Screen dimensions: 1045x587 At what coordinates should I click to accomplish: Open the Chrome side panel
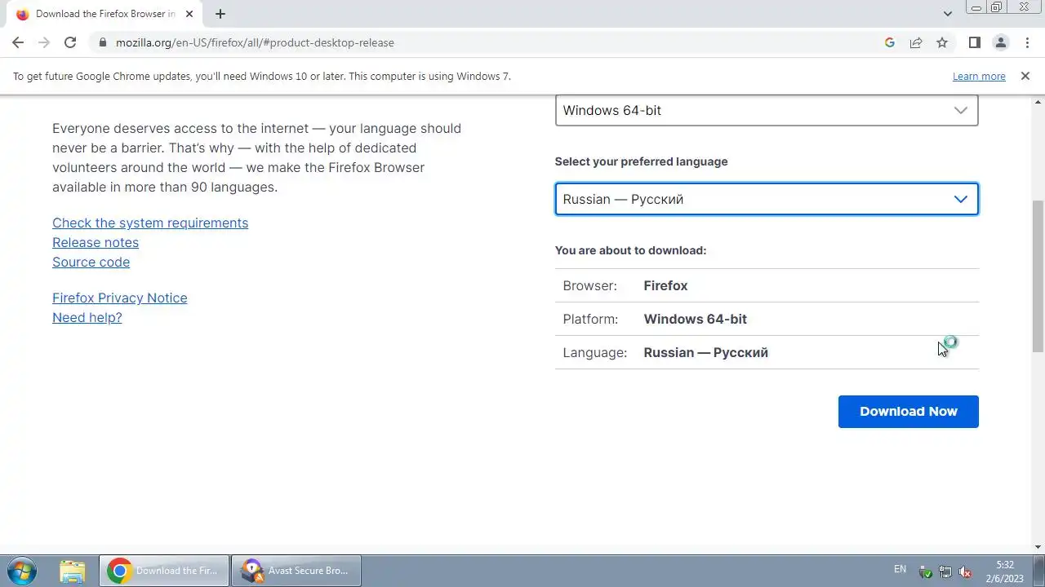point(974,42)
